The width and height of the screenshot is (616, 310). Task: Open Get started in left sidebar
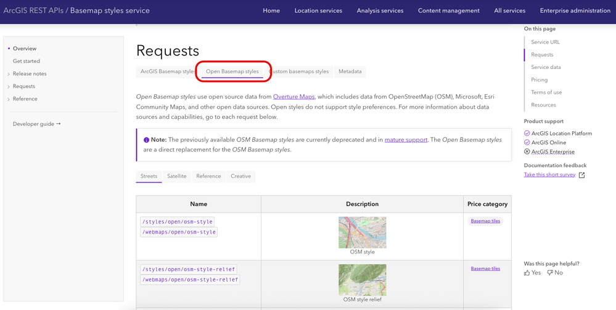(27, 61)
